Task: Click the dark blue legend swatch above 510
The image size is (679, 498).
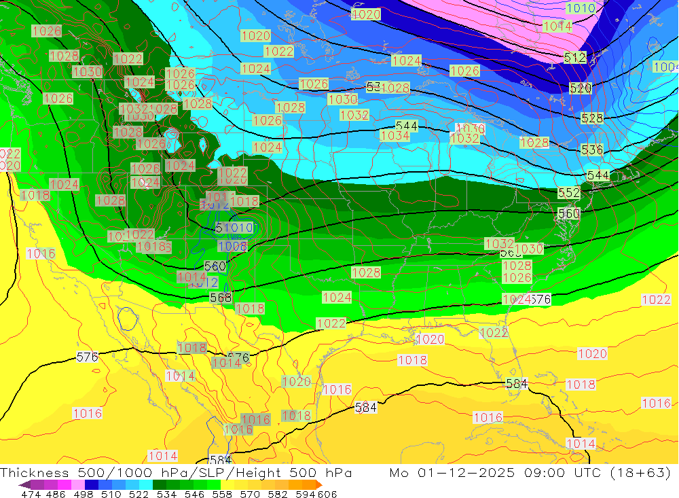Action: coord(92,484)
